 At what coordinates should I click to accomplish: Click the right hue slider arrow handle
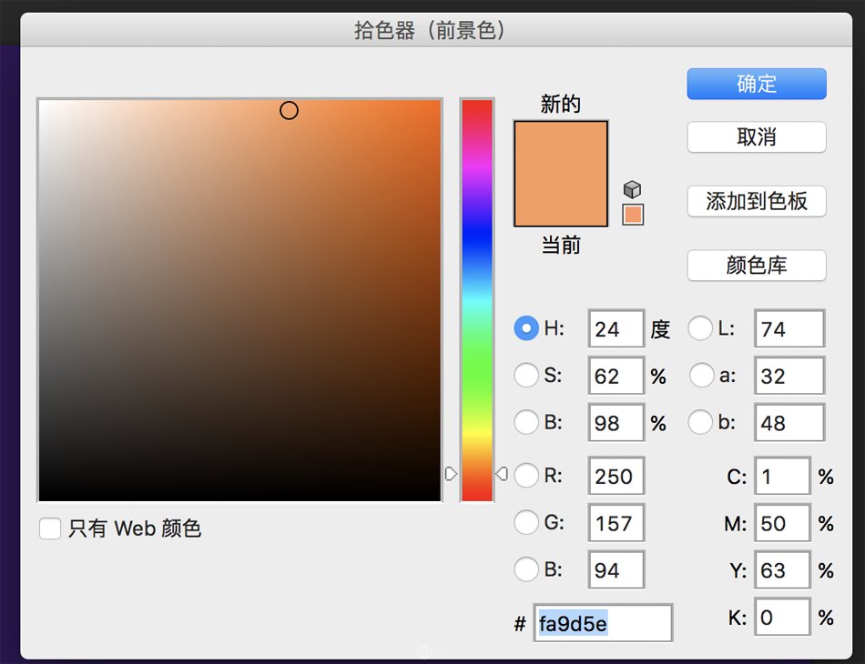[502, 473]
